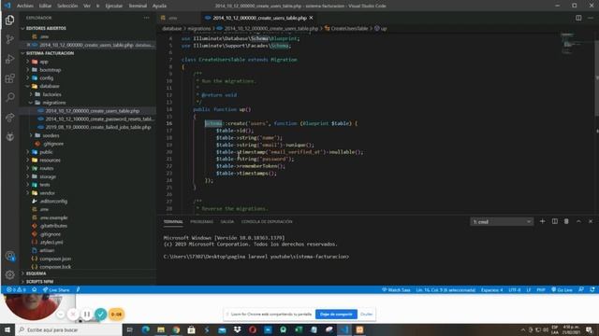
Task: Pause the screen recording
Action: pyautogui.click(x=87, y=315)
